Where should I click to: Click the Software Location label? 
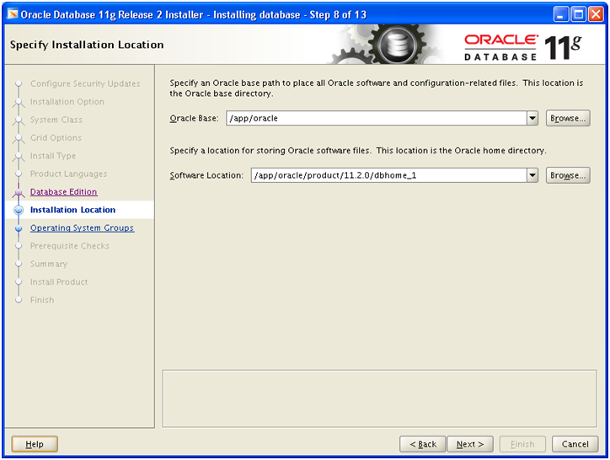pyautogui.click(x=206, y=175)
